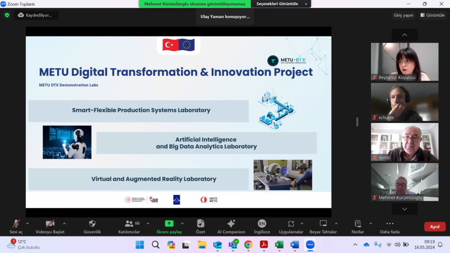Open Microsoft Teams from taskbar
The image size is (450, 253).
click(x=233, y=245)
